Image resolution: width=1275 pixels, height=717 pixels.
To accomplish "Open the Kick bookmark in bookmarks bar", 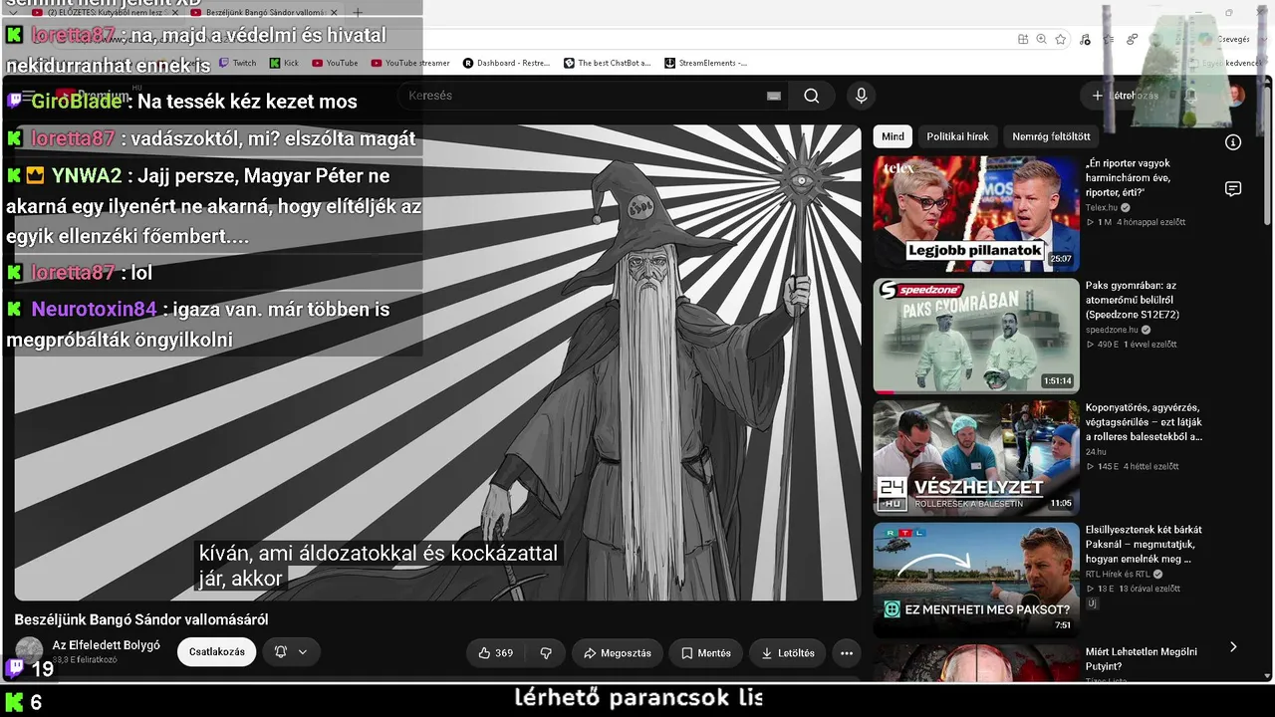I will point(283,63).
